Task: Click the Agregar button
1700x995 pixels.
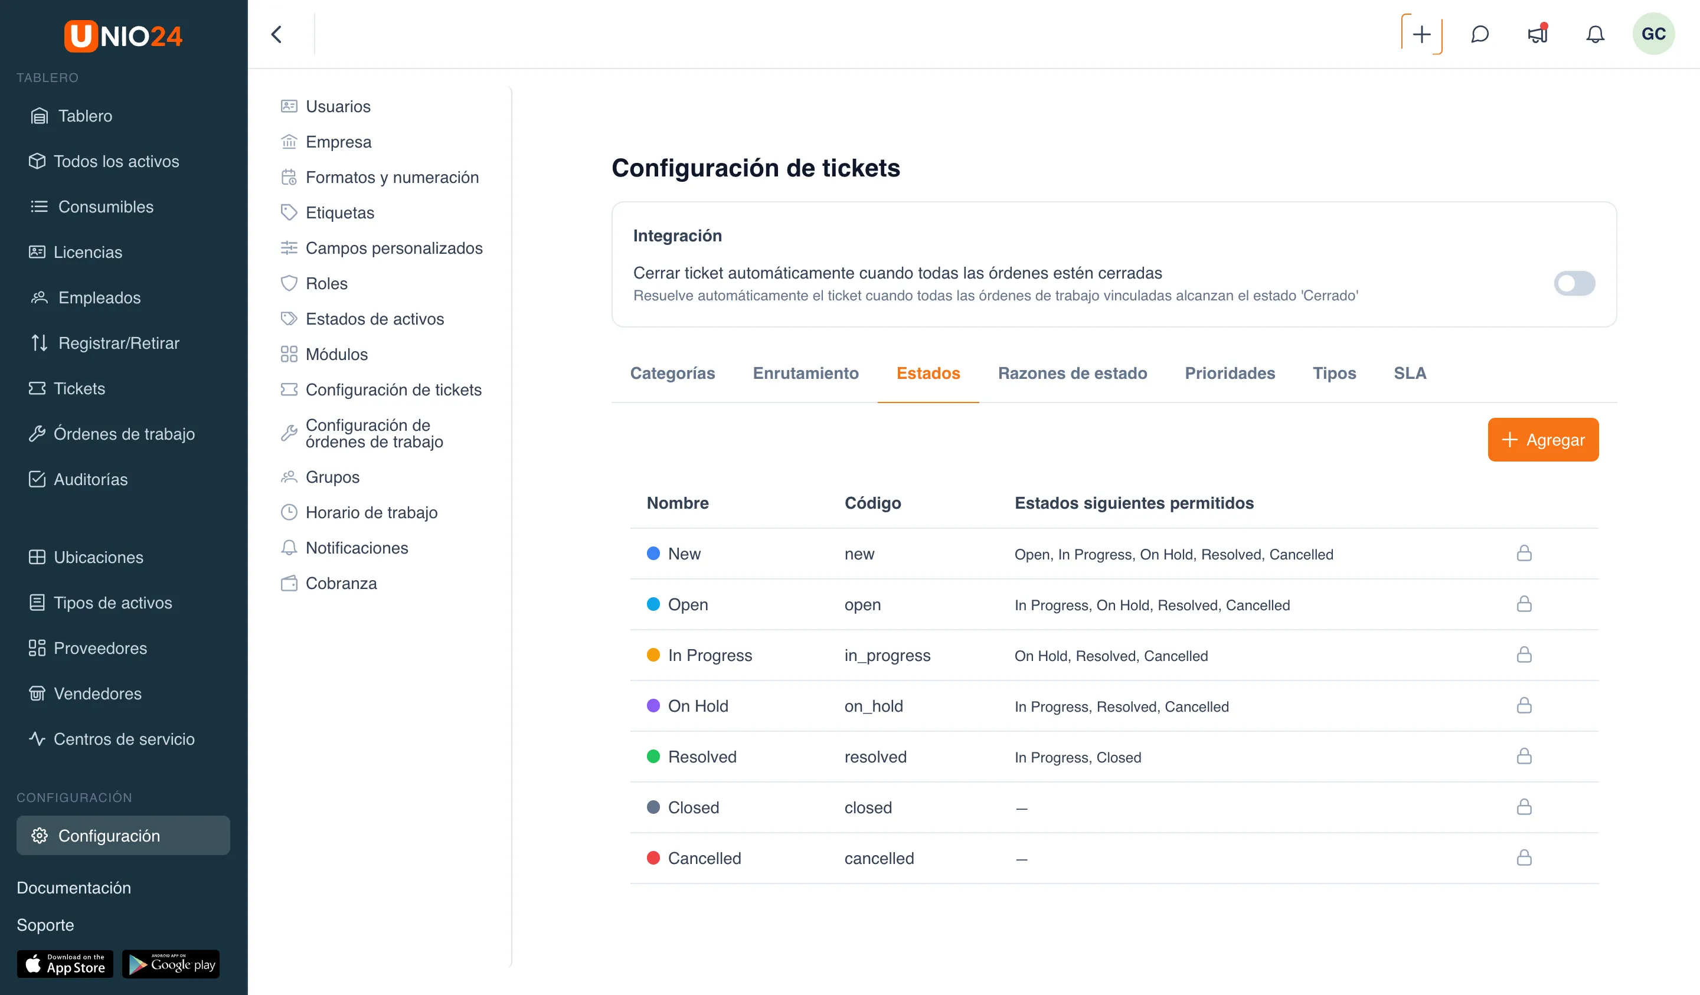Action: [1542, 440]
